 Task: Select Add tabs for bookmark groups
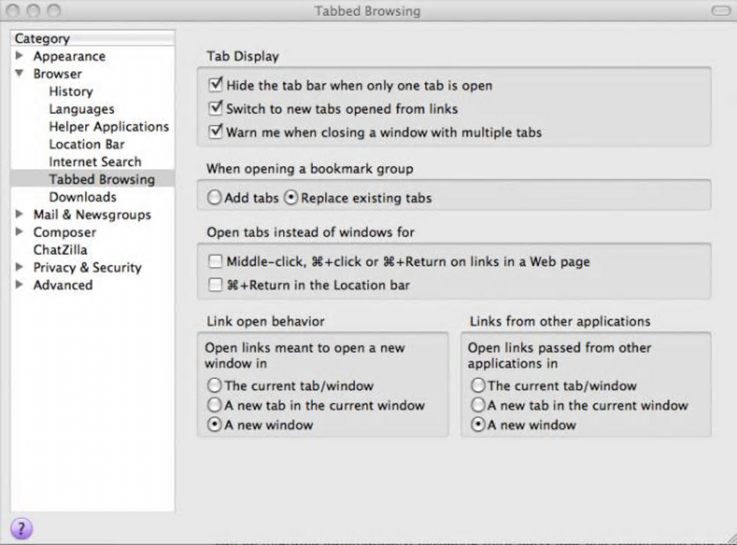coord(215,198)
